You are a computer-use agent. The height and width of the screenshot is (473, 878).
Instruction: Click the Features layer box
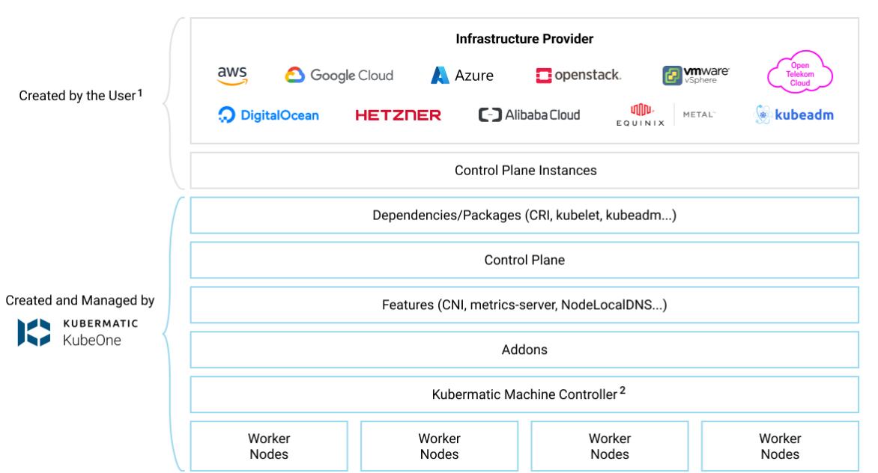[524, 305]
